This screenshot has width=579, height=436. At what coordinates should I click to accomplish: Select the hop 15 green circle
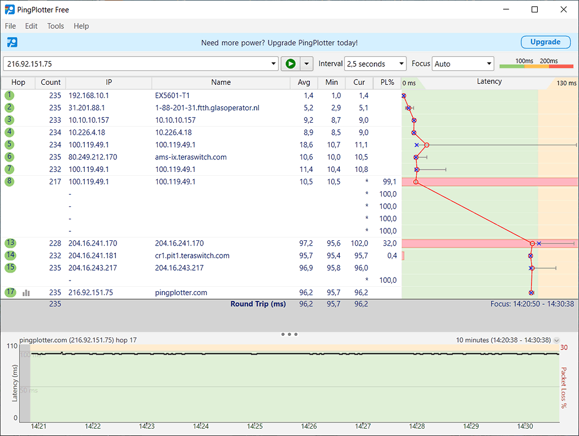[x=10, y=267]
